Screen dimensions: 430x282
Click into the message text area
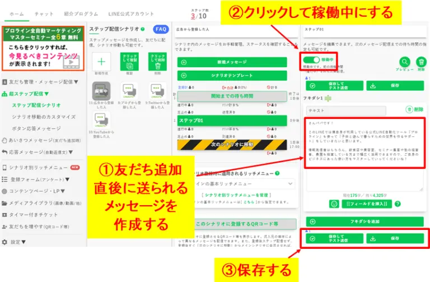364,154
